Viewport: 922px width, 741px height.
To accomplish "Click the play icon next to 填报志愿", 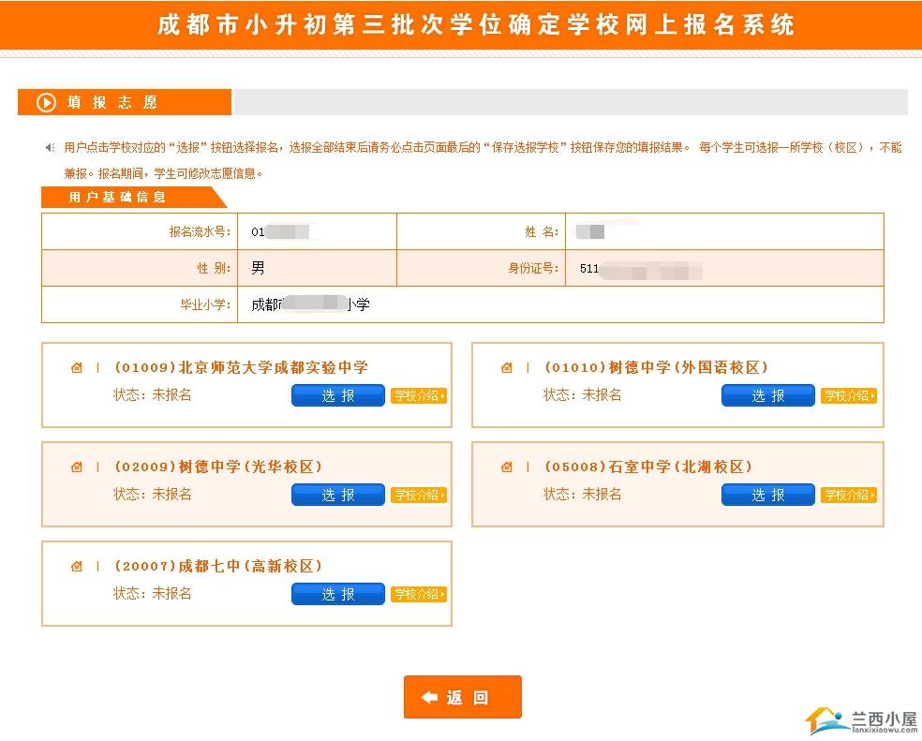I will [x=46, y=102].
